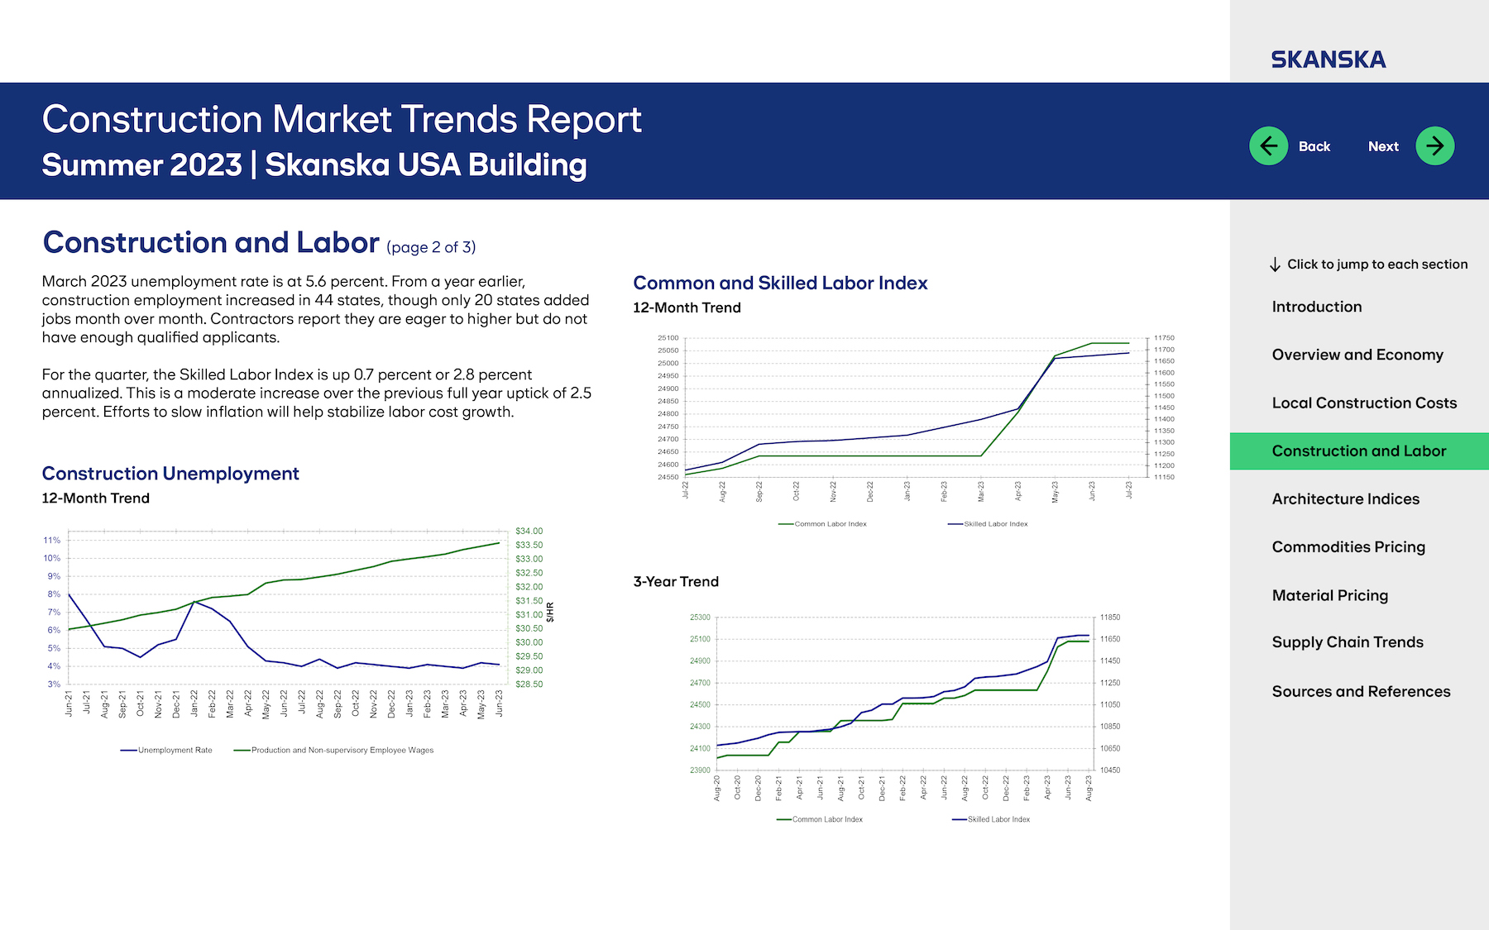Image resolution: width=1489 pixels, height=930 pixels.
Task: Click the 'Production and Non-supervisory Employee Wages' legend
Action: tap(333, 751)
